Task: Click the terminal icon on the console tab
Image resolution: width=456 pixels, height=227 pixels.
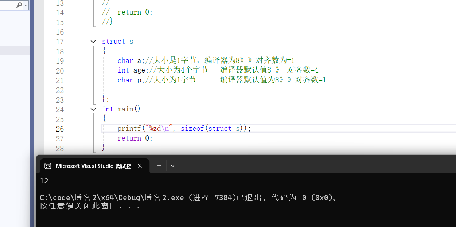Action: coord(48,166)
